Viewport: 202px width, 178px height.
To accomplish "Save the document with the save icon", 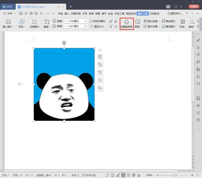I will (21, 13).
